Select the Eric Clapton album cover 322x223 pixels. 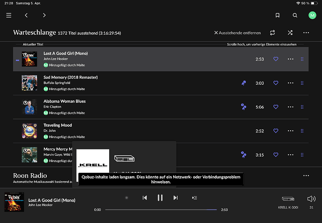29,107
